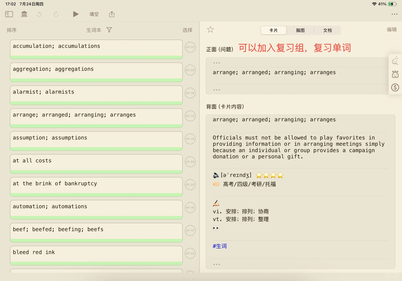Tap the 编辑 edit button
402x281 pixels.
coord(392,29)
